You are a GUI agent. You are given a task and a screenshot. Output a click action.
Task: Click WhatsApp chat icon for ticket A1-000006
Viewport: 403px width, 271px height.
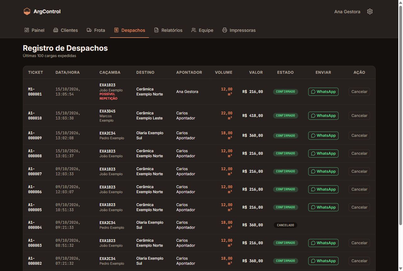[x=313, y=189]
